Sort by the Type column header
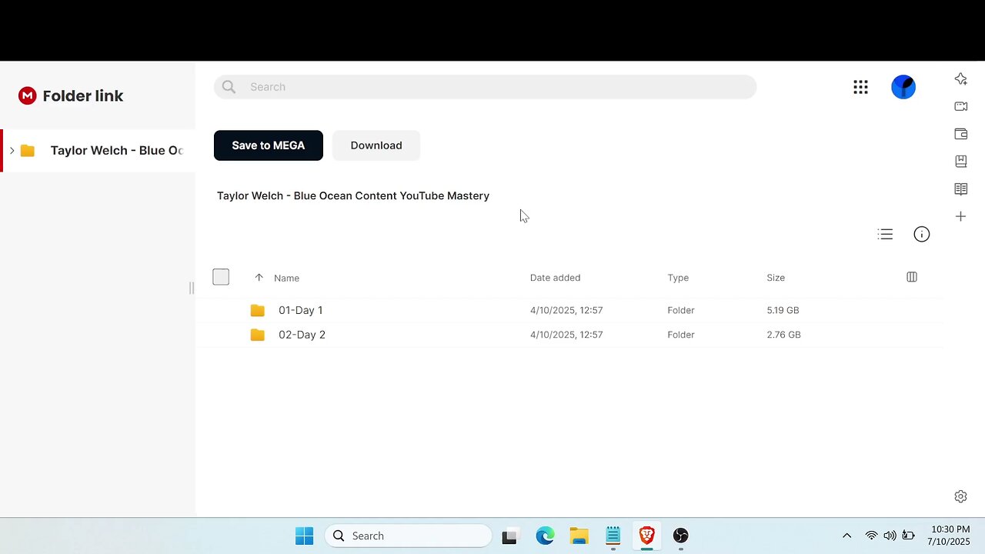The image size is (985, 554). [678, 278]
